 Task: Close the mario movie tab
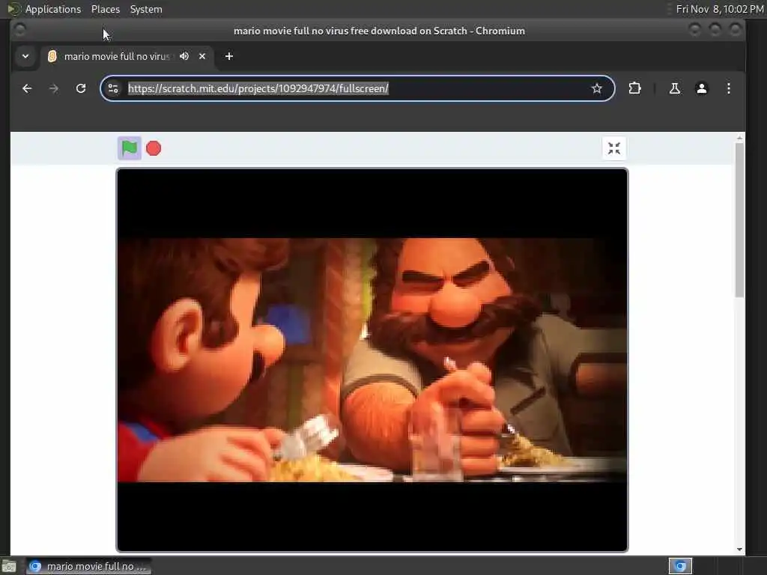202,56
